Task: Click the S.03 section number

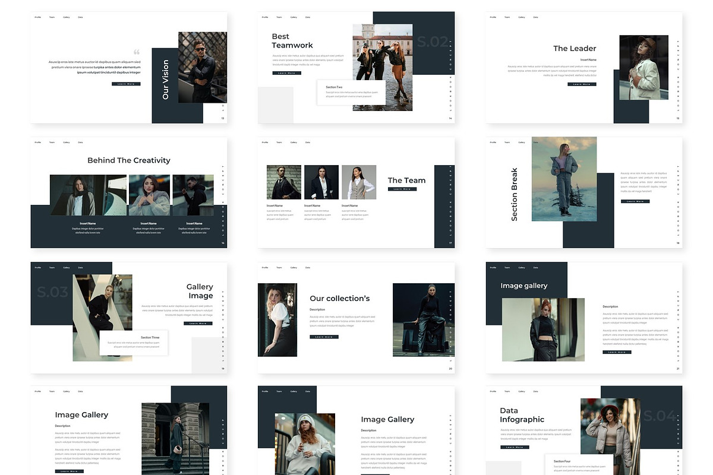Action: click(x=52, y=292)
